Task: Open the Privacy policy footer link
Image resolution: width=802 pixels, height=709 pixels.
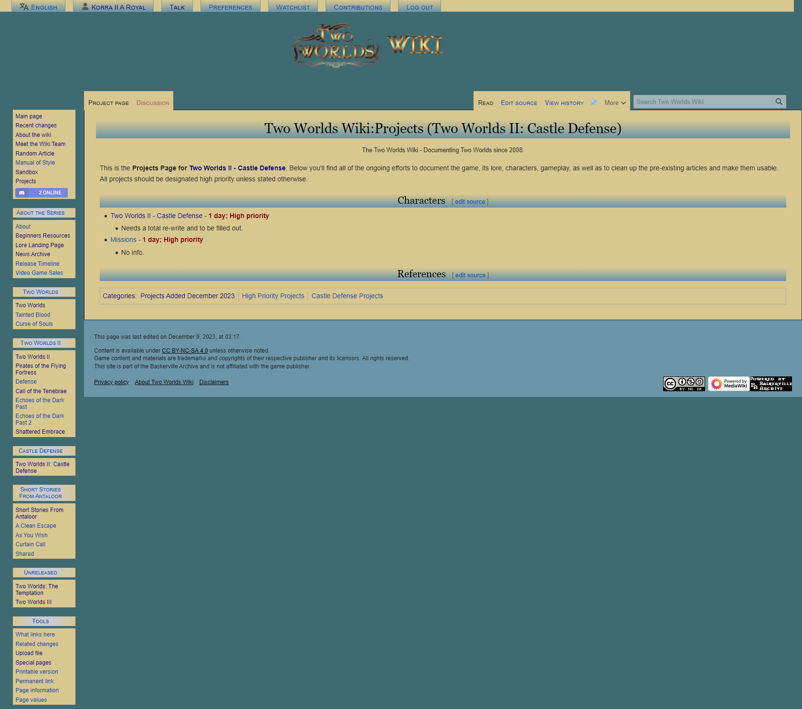Action: pos(111,382)
